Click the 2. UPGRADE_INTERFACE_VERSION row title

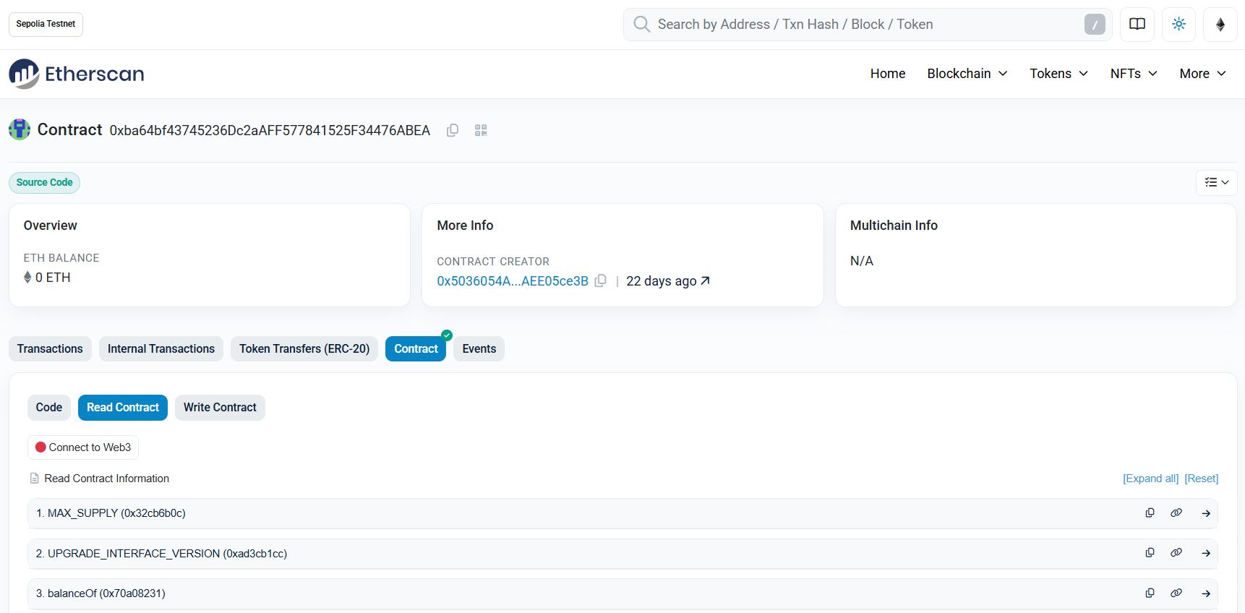161,554
